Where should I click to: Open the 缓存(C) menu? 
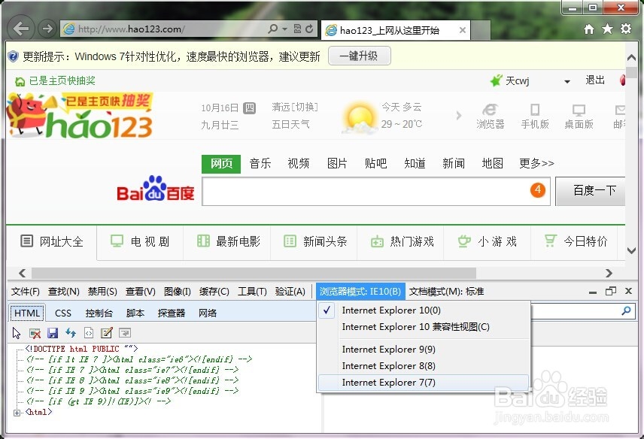pyautogui.click(x=214, y=292)
